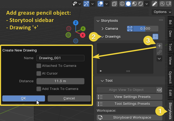Click the rotate-view icon beside Align View
The height and width of the screenshot is (121, 174).
pos(159,90)
